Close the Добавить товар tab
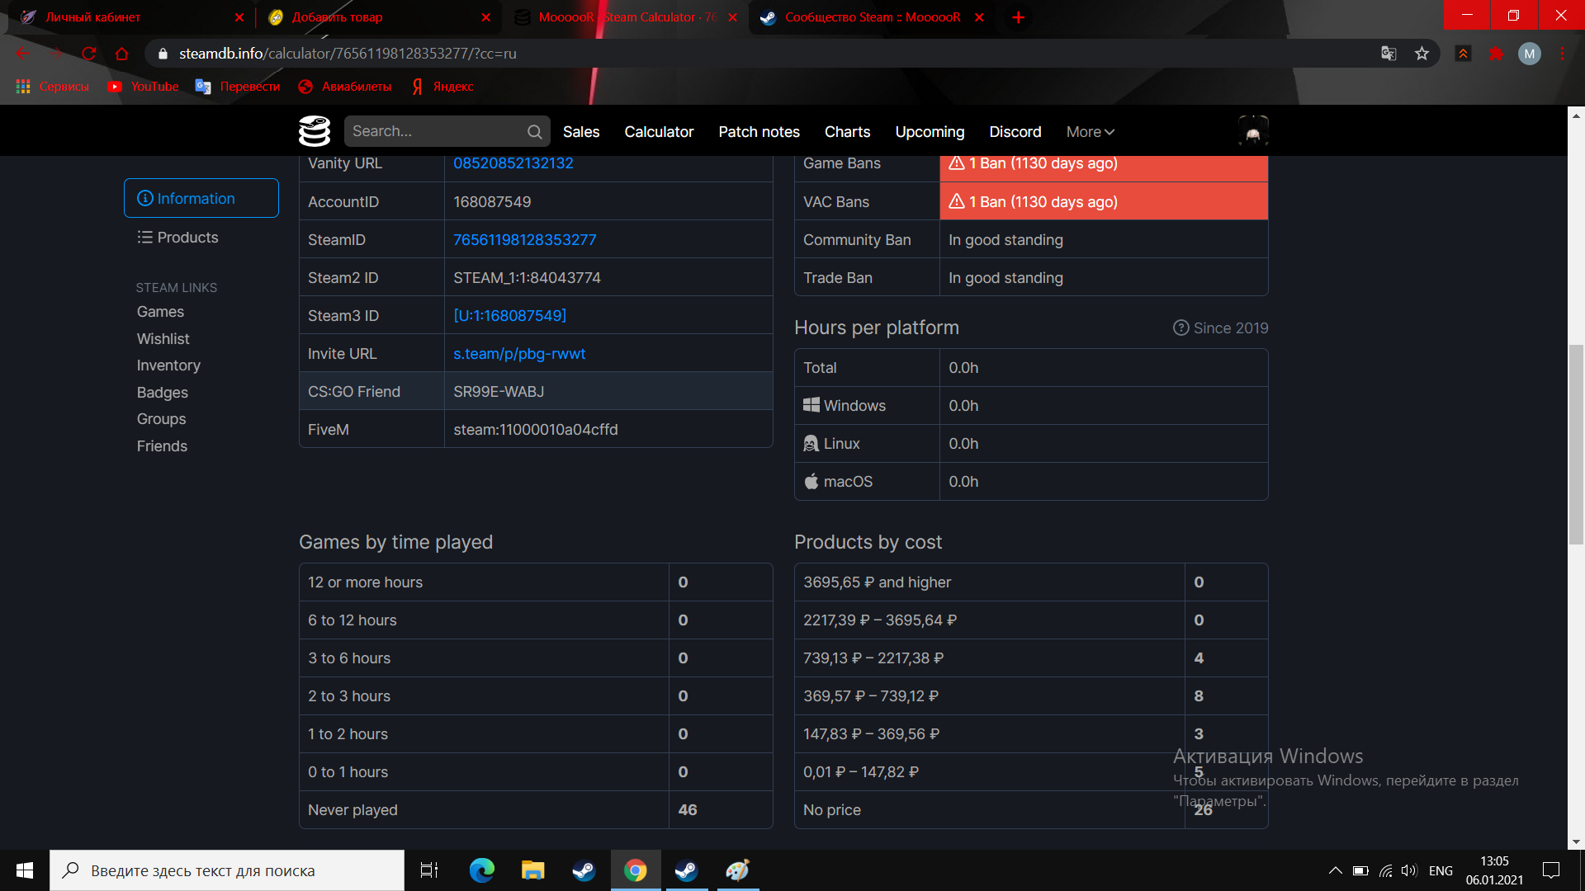Viewport: 1585px width, 891px height. (485, 17)
